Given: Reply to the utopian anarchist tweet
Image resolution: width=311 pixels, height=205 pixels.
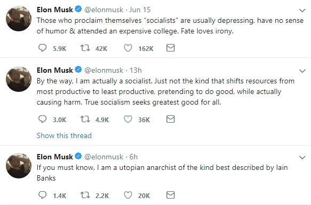Looking at the screenshot, I should [42, 195].
